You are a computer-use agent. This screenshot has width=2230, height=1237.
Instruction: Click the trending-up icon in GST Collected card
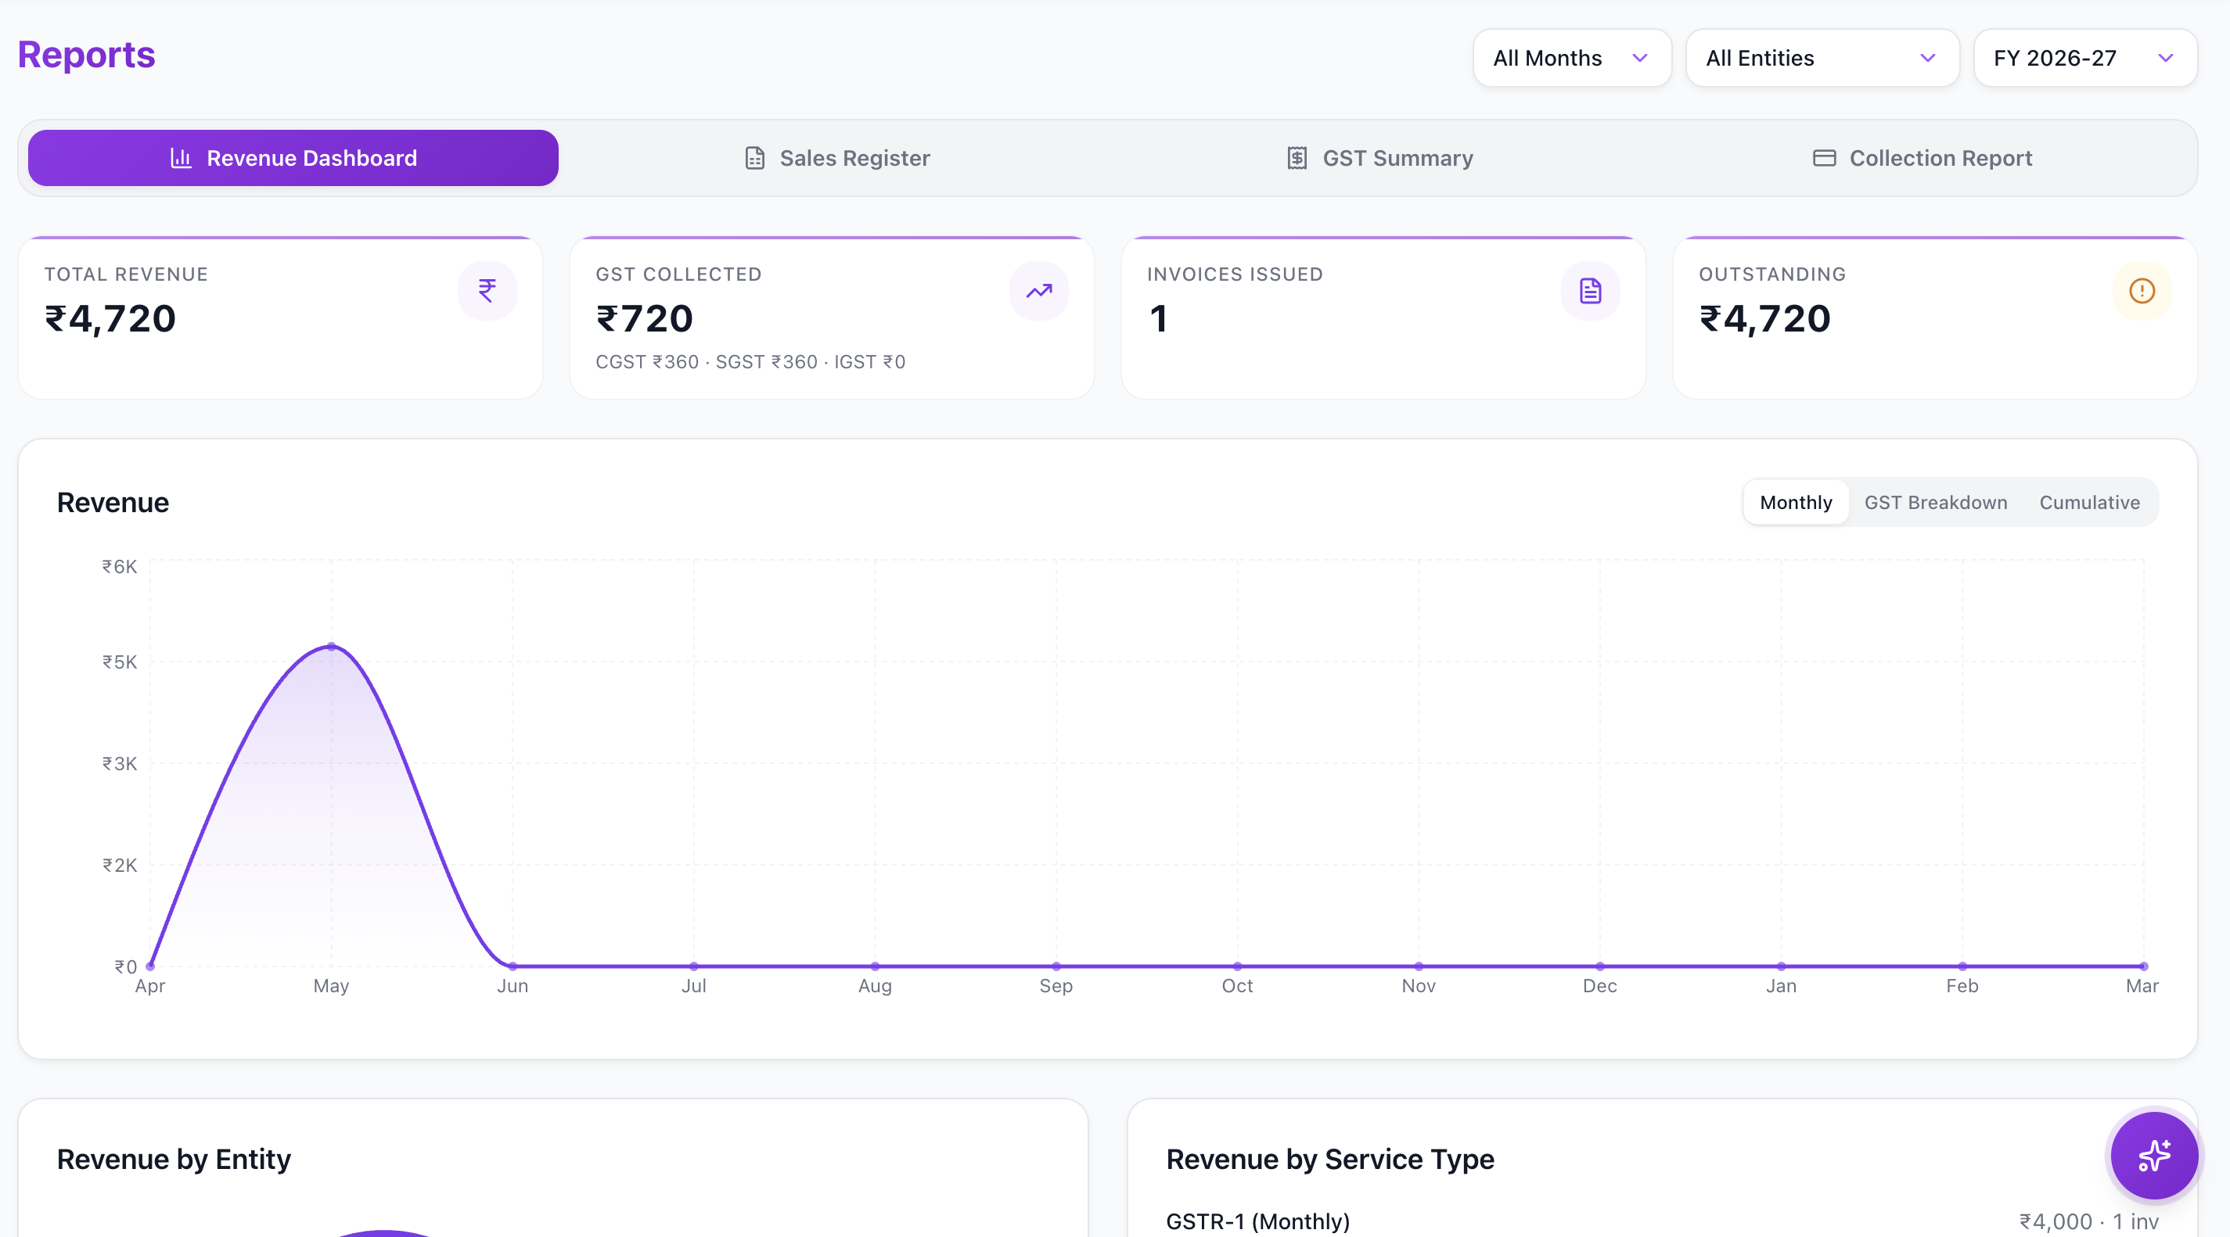[1039, 291]
